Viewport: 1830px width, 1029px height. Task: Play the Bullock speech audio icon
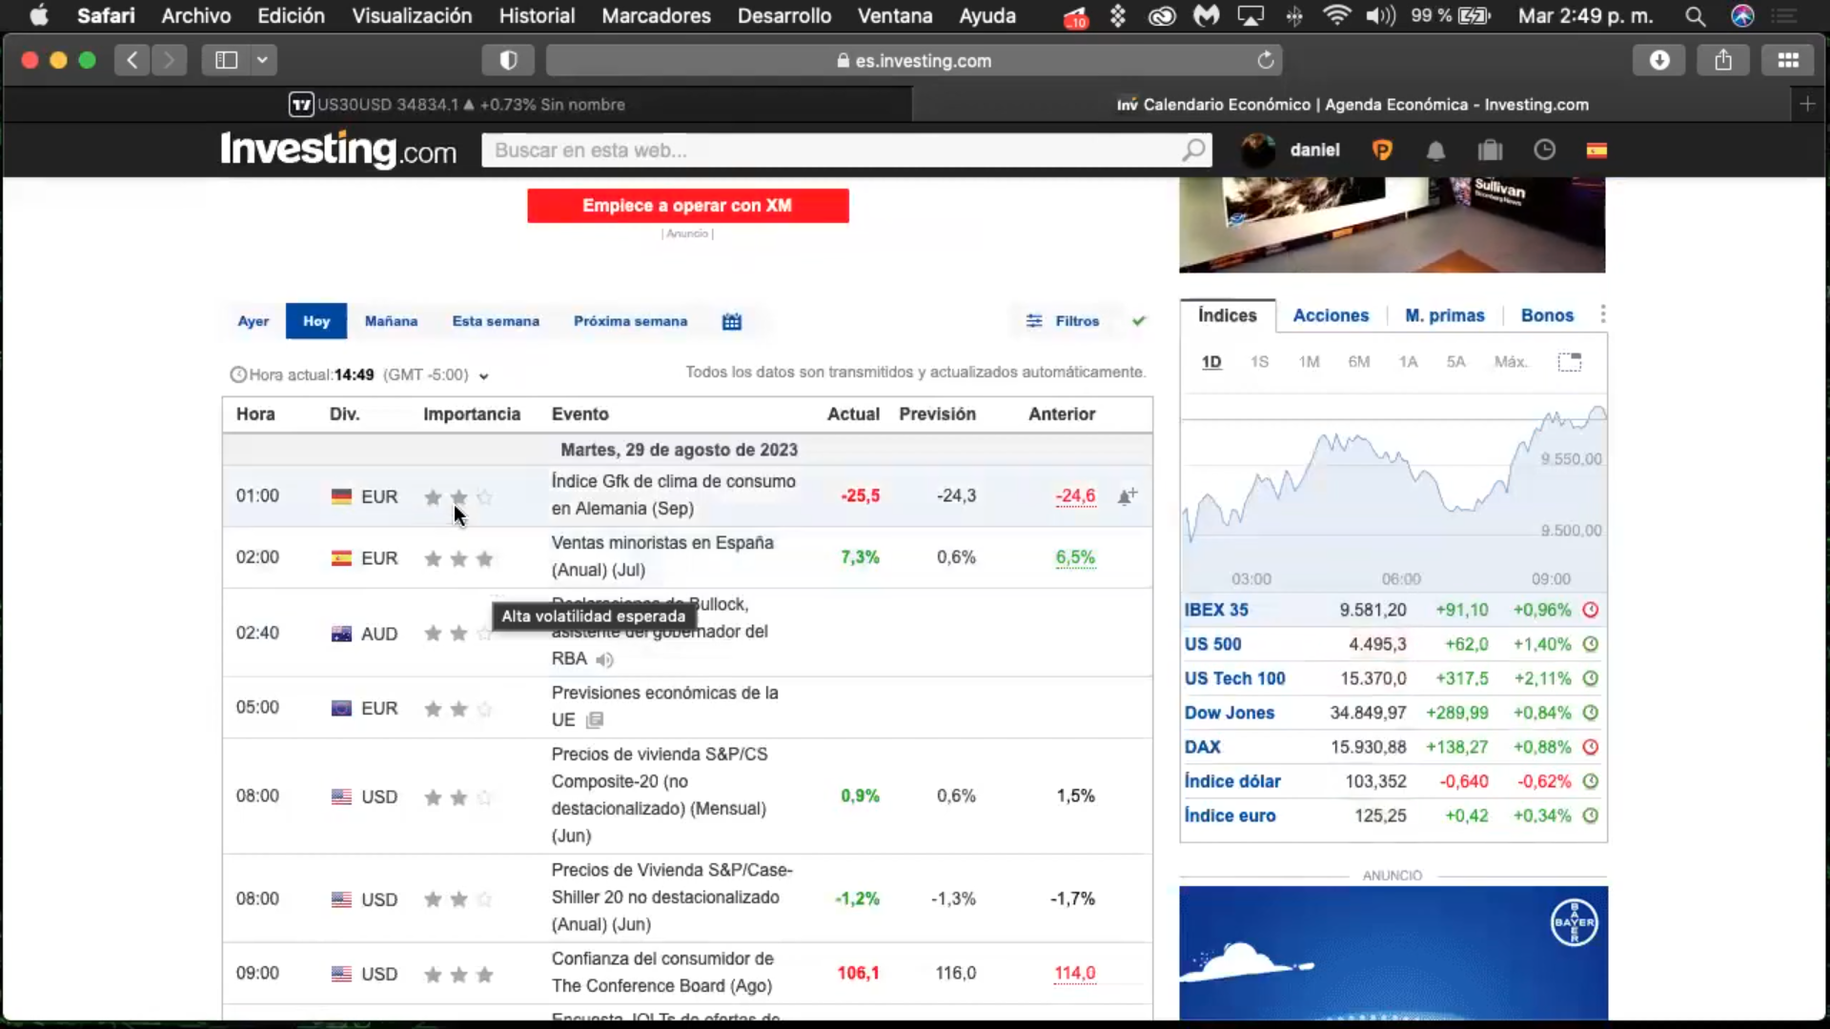tap(604, 659)
